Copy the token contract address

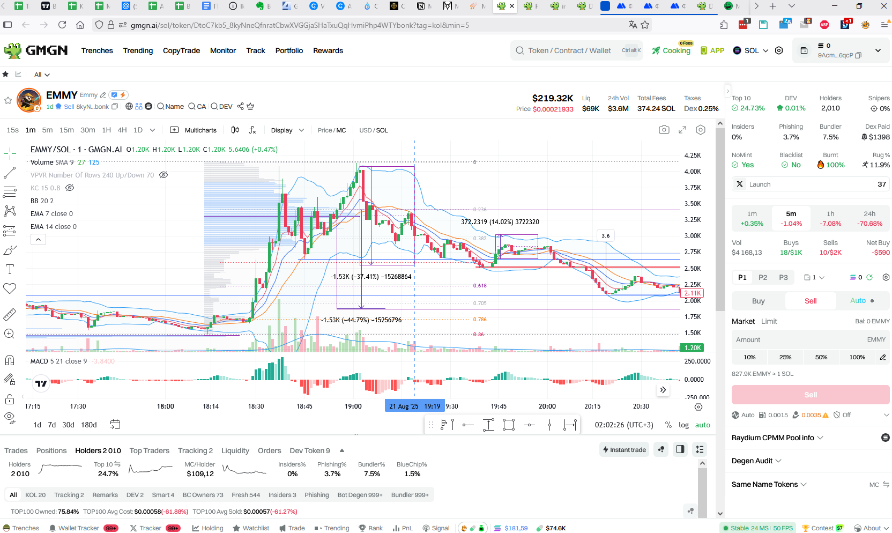click(x=115, y=107)
